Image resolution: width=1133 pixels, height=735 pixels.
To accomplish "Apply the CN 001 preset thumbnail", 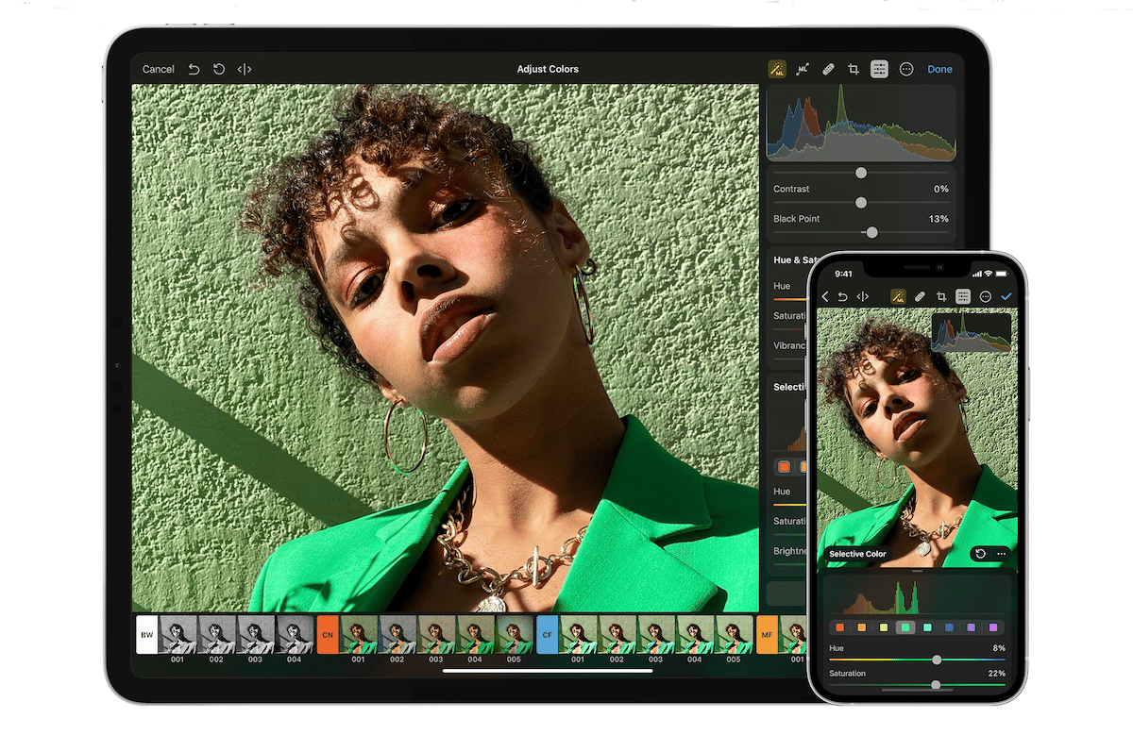I will [x=359, y=635].
